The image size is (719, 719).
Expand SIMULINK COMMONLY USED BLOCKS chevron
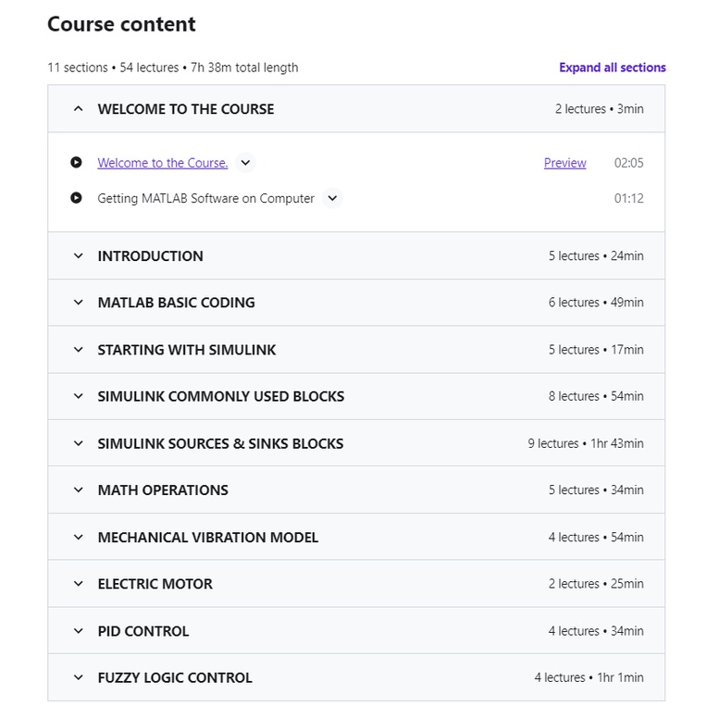coord(79,396)
